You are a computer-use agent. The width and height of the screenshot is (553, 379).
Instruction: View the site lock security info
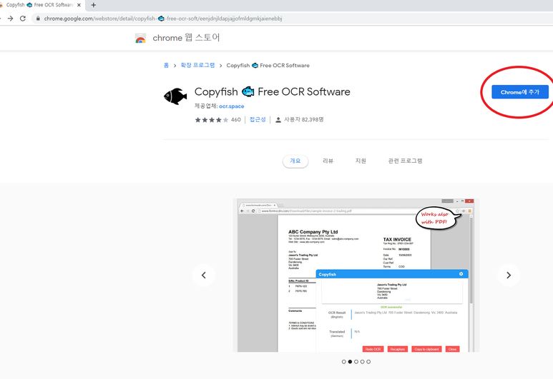(x=38, y=19)
